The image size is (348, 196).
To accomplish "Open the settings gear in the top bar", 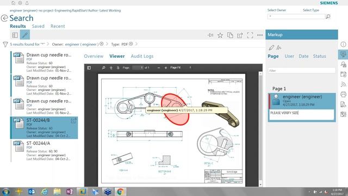I will (20, 3).
